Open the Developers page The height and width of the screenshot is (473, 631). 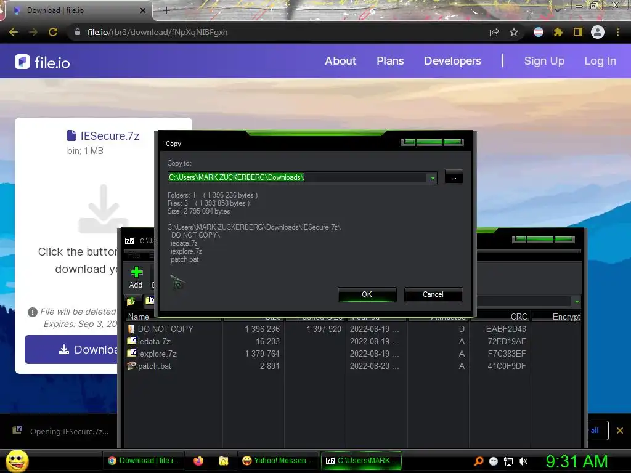tap(452, 61)
